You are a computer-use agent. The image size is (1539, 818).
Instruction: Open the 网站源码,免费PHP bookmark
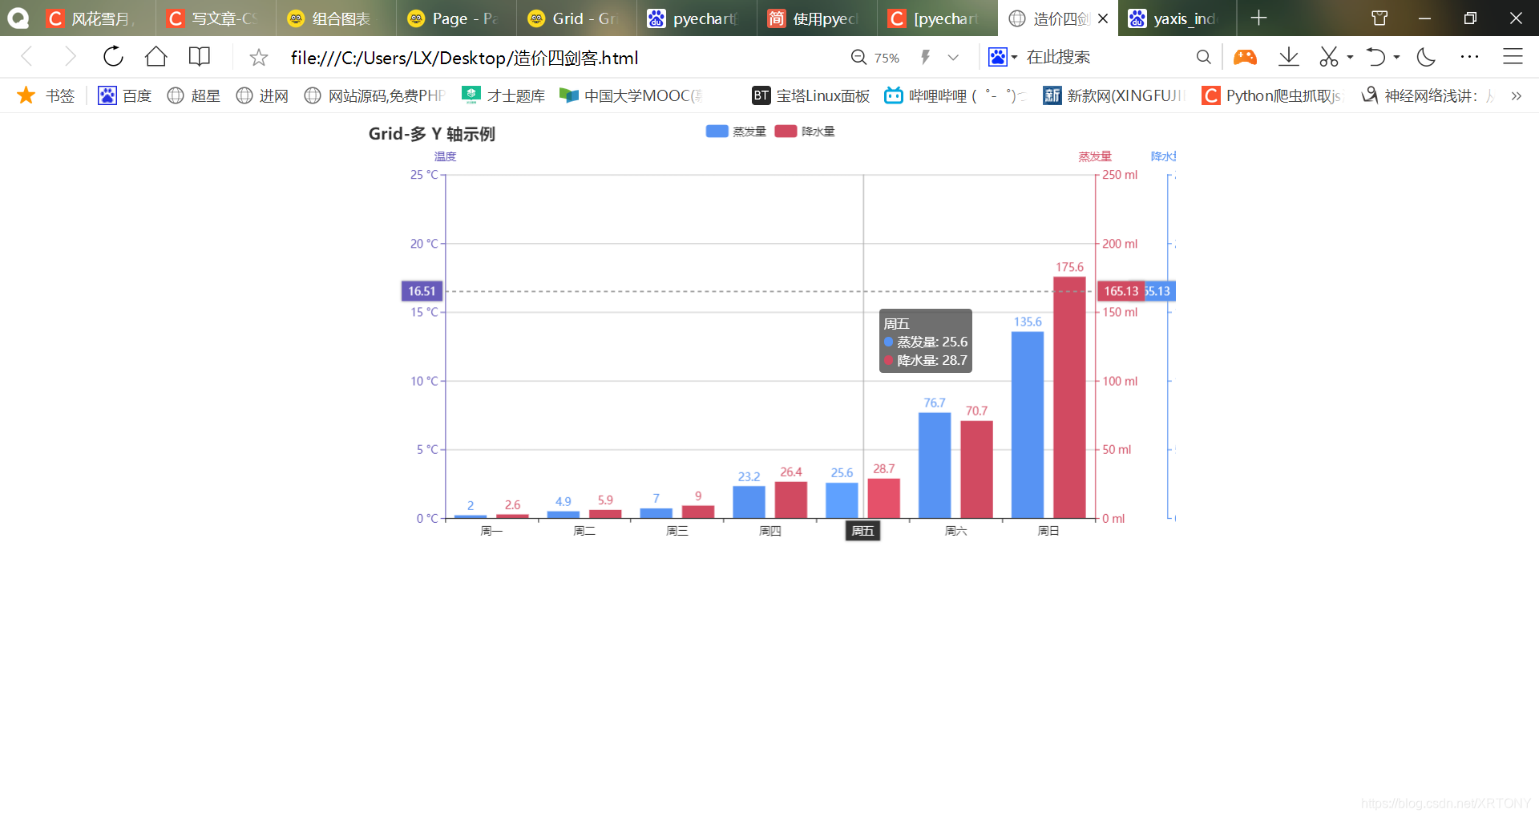(374, 95)
